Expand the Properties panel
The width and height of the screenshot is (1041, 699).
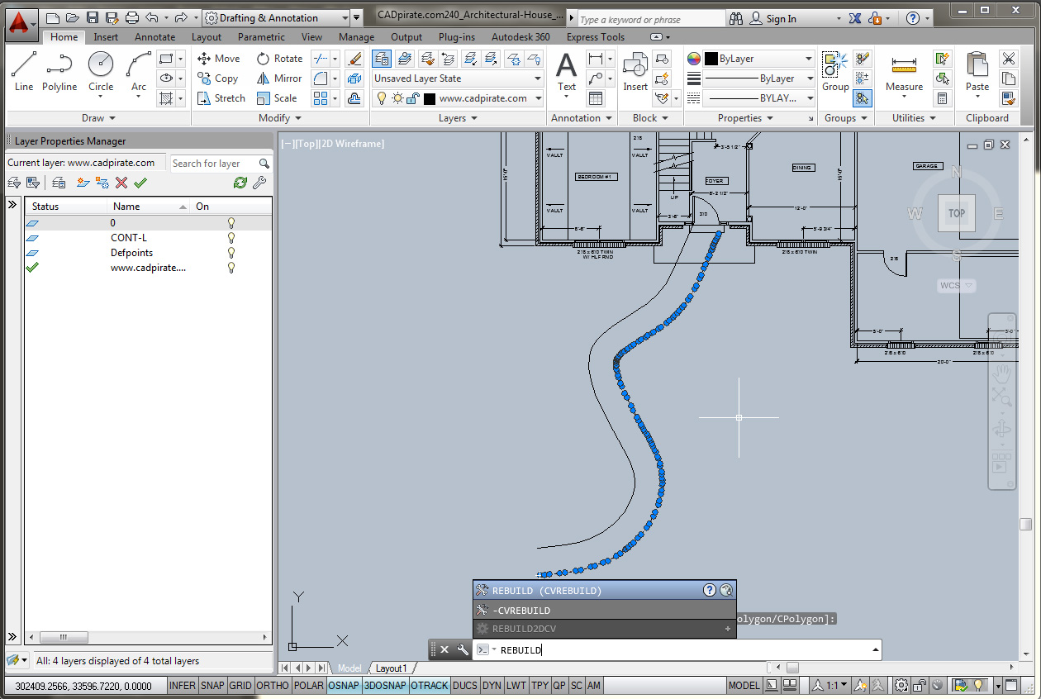point(745,118)
